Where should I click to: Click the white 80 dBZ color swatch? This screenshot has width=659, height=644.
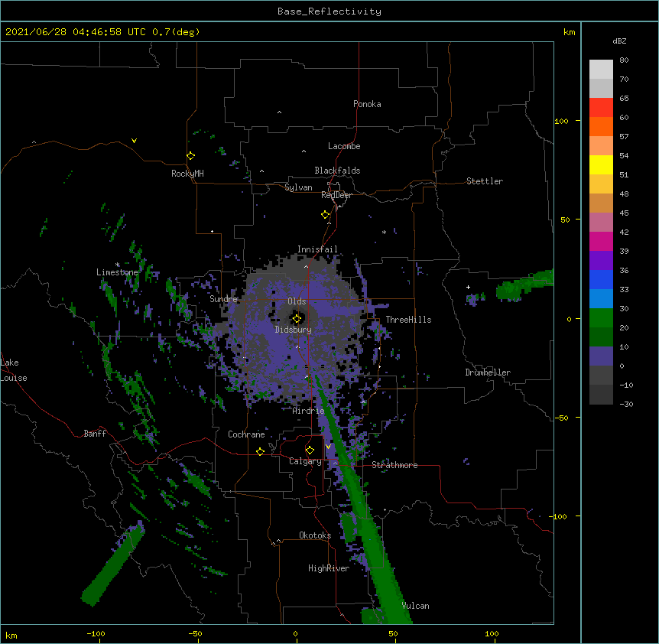pos(601,70)
